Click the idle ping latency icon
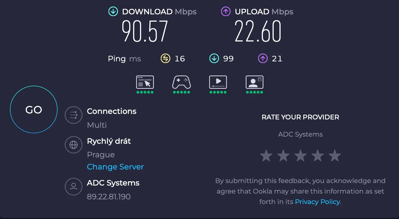 pyautogui.click(x=165, y=58)
